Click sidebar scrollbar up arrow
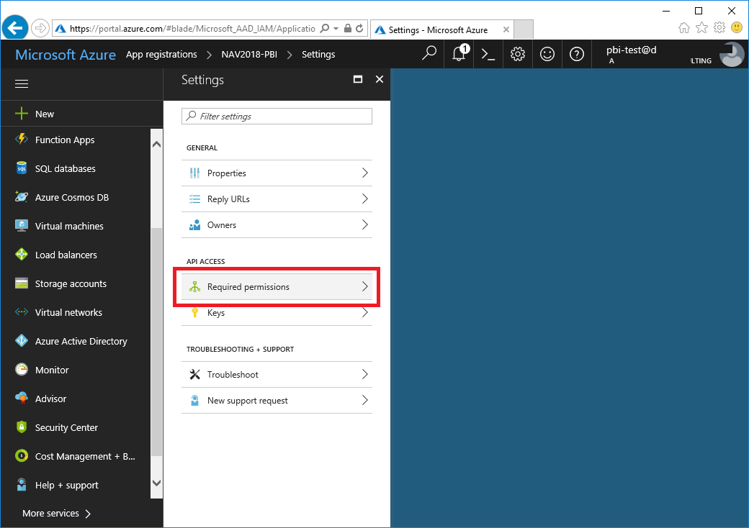This screenshot has width=749, height=528. (x=156, y=144)
